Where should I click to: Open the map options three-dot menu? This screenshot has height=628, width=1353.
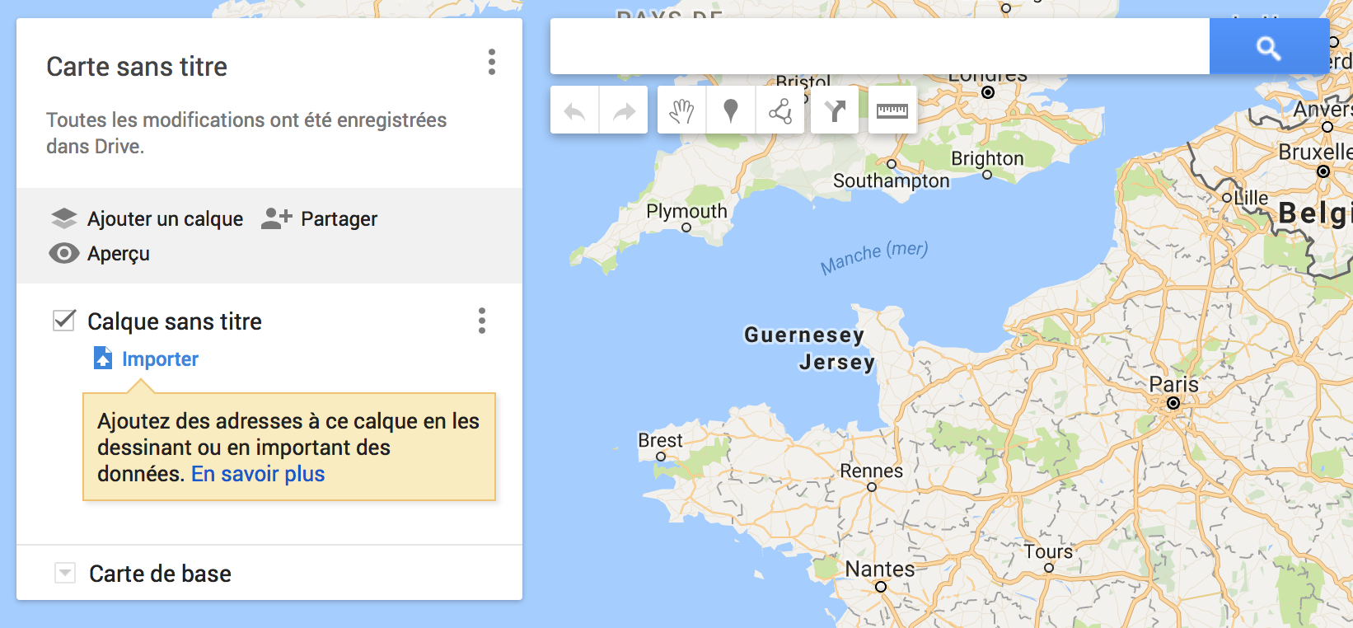tap(492, 62)
